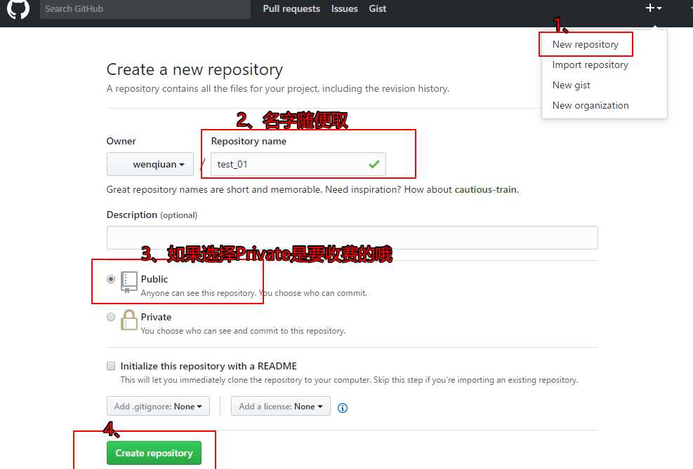Viewport: 693px width, 469px height.
Task: Click the 'Private' option label text
Action: click(156, 317)
